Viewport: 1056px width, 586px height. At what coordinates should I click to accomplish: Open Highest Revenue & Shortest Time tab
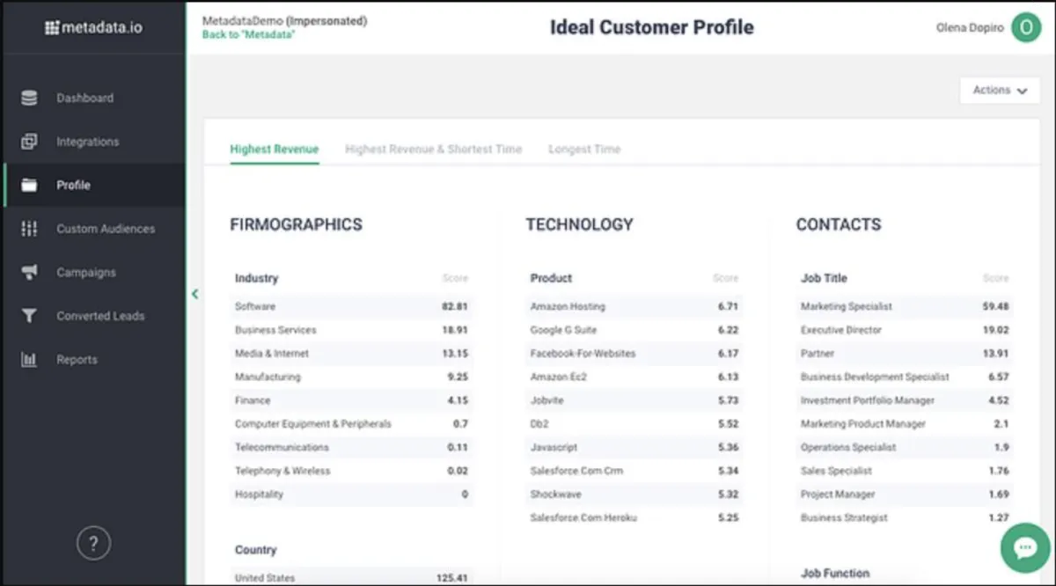tap(433, 150)
